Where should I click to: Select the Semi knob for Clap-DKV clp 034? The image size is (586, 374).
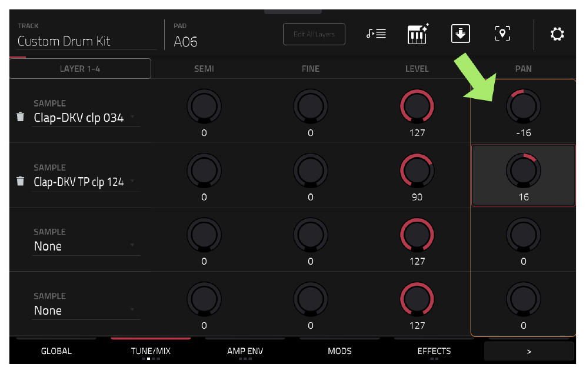coord(204,106)
